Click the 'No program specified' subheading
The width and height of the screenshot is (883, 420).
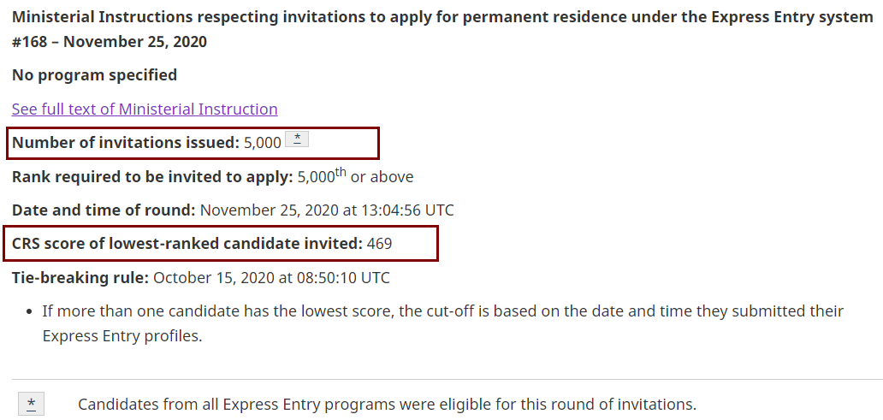(94, 75)
